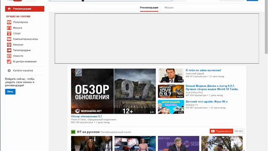268x151 pixels.
Task: Click the Snetana TV channel name
Action: (x=192, y=105)
